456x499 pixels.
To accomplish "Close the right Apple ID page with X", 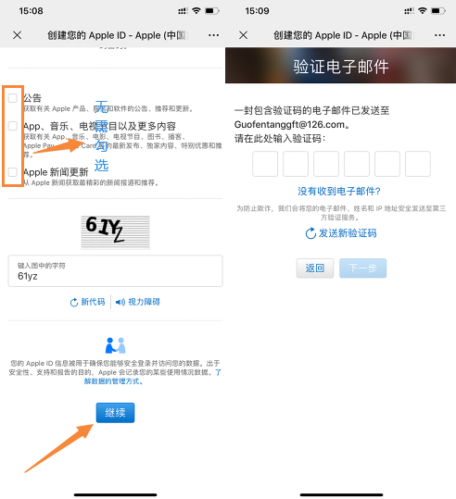I will (244, 35).
